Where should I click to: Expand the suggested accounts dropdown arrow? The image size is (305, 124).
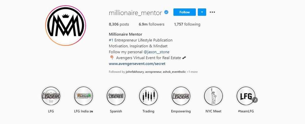click(x=202, y=12)
